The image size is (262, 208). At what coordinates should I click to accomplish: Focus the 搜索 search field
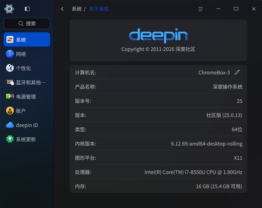(x=27, y=23)
